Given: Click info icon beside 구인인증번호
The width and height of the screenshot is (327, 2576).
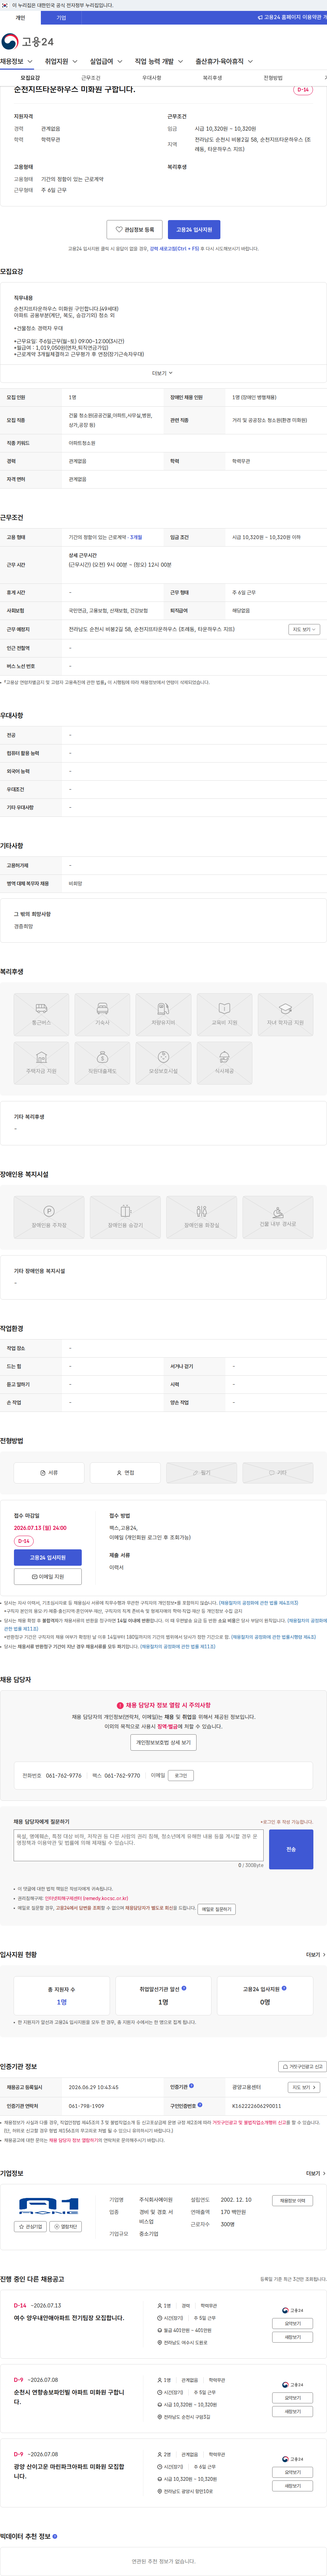Looking at the screenshot, I should (199, 2105).
